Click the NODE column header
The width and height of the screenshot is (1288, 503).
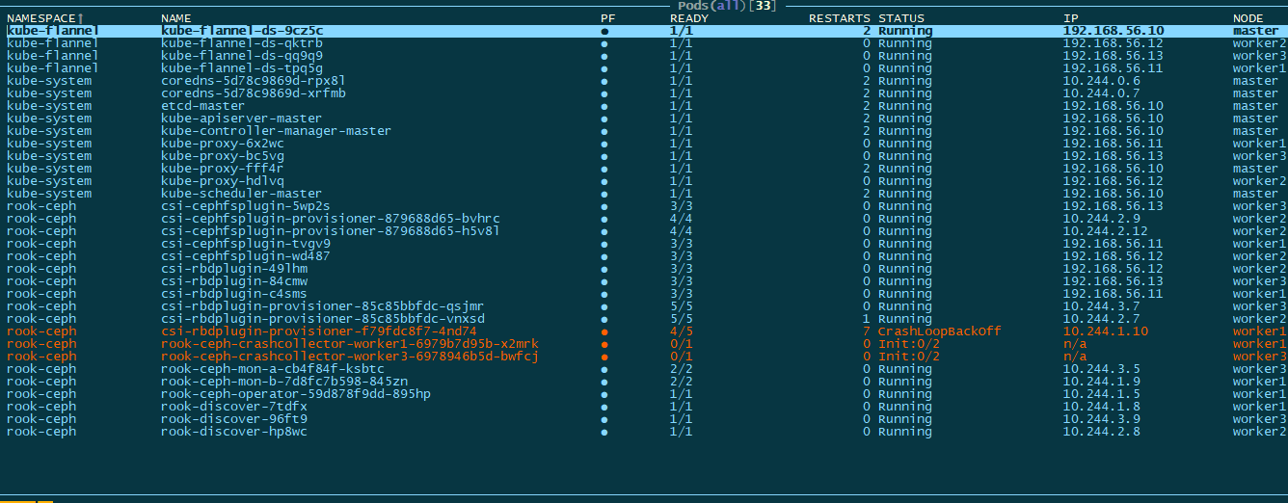click(1248, 18)
